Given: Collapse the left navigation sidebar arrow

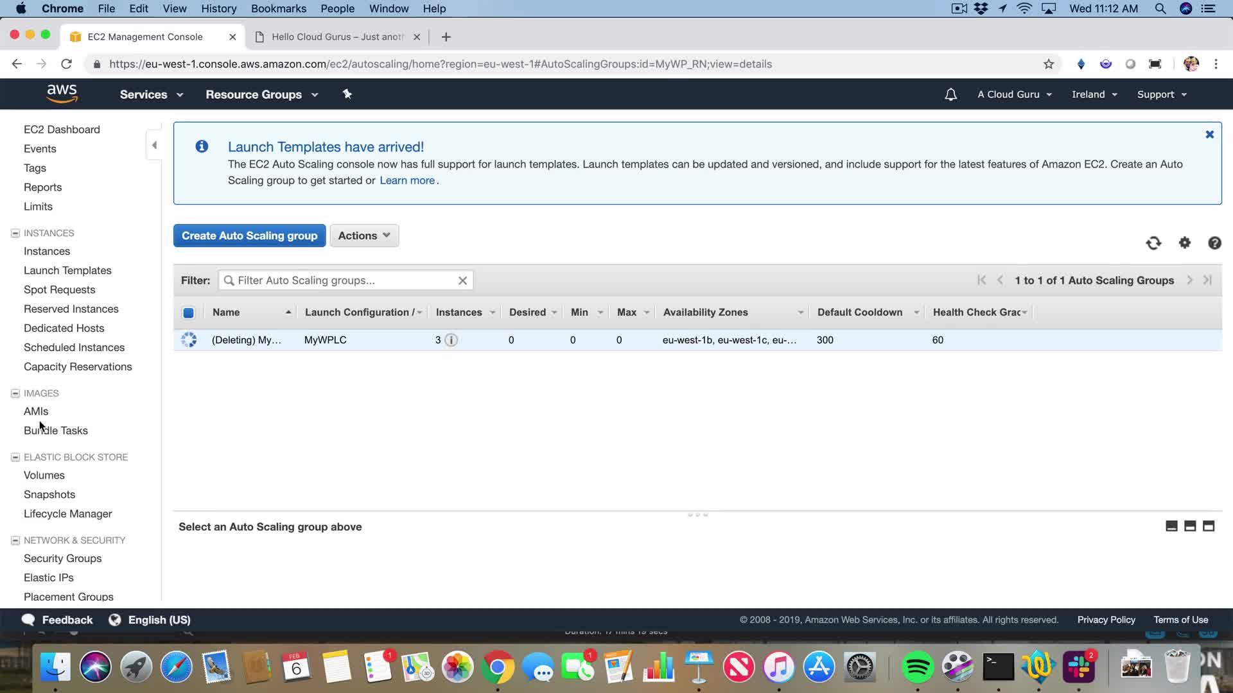Looking at the screenshot, I should coord(154,145).
